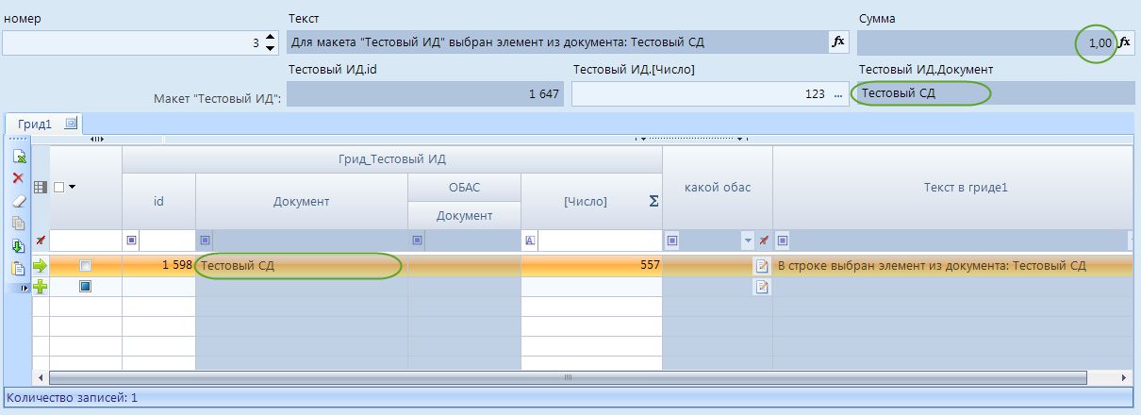Click the green plus add-row icon
Viewport: 1141px width, 415px height.
tap(40, 286)
